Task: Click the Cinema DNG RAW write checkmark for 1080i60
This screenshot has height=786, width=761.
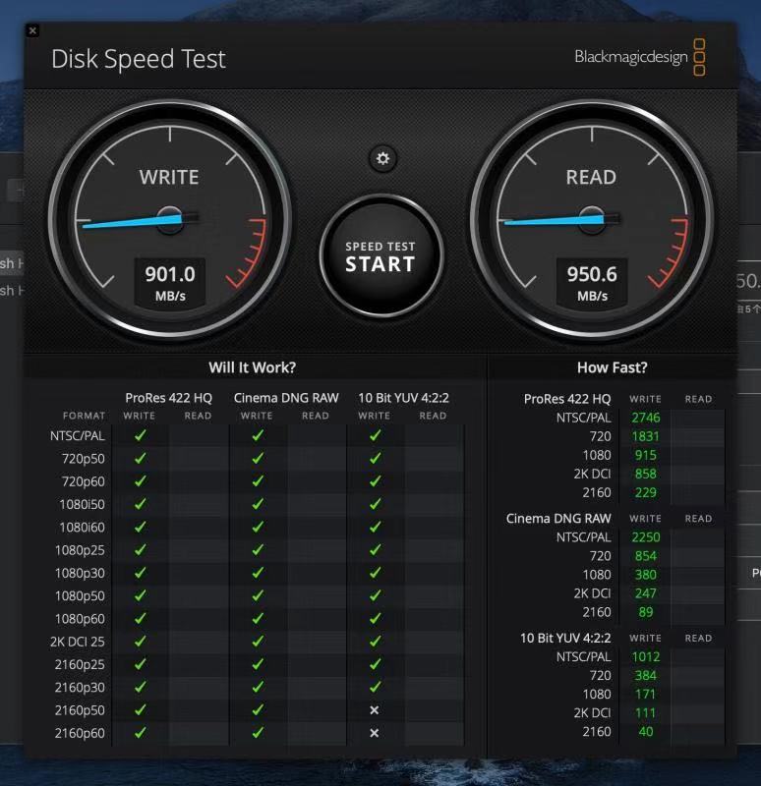Action: 258,527
